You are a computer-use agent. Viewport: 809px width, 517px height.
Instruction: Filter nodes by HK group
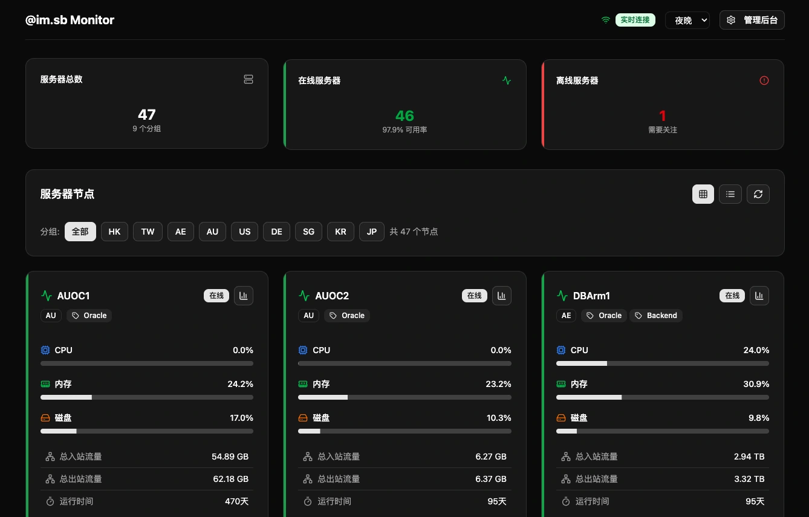click(x=115, y=232)
